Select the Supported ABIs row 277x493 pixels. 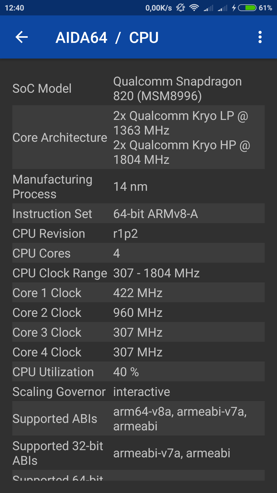[x=138, y=419]
